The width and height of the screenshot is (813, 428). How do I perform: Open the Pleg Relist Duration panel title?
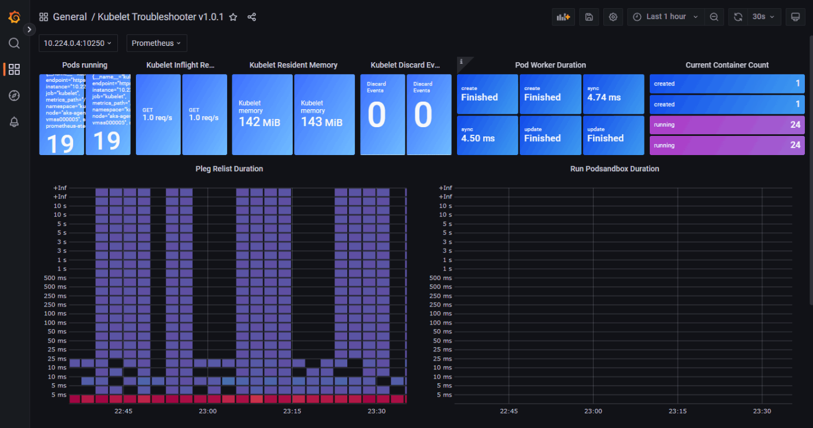(229, 169)
